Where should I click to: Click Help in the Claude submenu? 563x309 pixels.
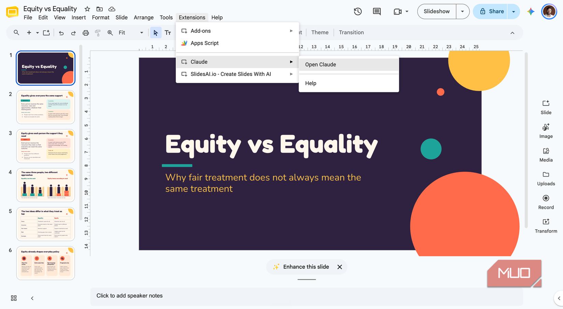tap(349, 83)
